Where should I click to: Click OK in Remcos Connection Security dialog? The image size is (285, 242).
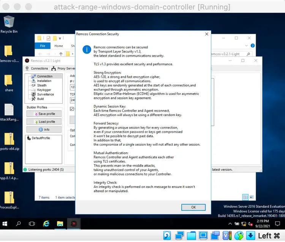tap(193, 207)
